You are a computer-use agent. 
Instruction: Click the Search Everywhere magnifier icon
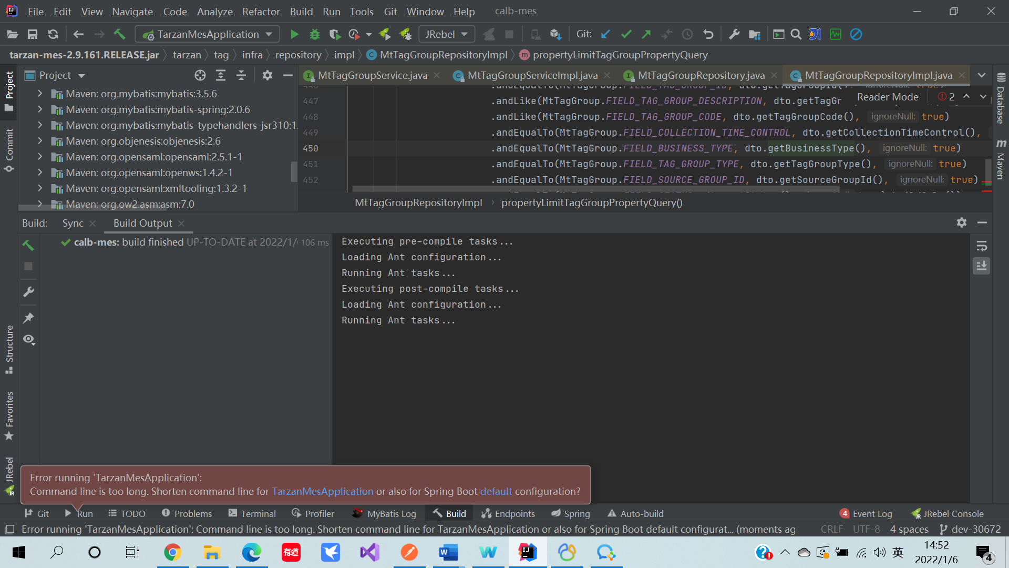[x=796, y=34]
